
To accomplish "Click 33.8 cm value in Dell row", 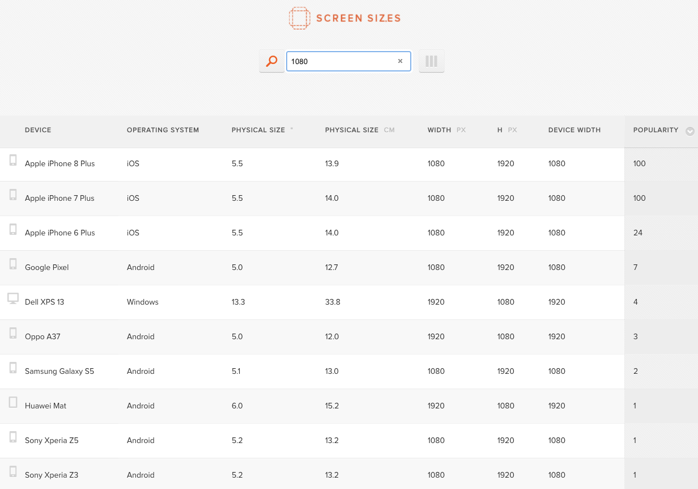I will [333, 302].
